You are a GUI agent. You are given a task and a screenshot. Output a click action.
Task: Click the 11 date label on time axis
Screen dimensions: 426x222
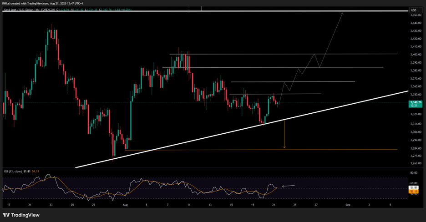(x=189, y=205)
